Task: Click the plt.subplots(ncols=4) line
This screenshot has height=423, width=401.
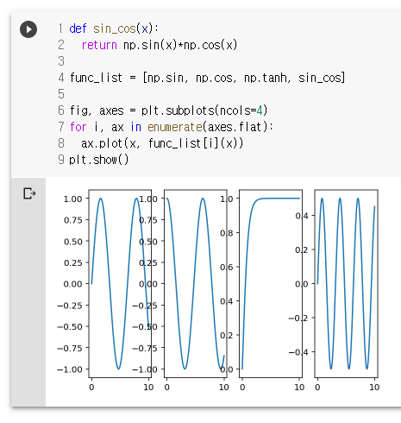Action: (168, 110)
